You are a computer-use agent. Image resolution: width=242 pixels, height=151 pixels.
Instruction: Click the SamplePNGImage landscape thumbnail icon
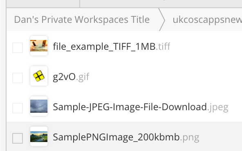pyautogui.click(x=39, y=136)
